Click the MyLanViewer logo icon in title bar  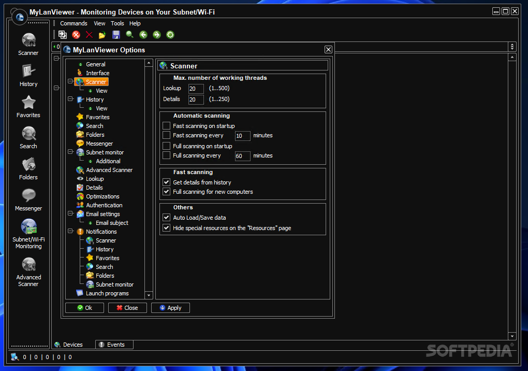pyautogui.click(x=20, y=17)
